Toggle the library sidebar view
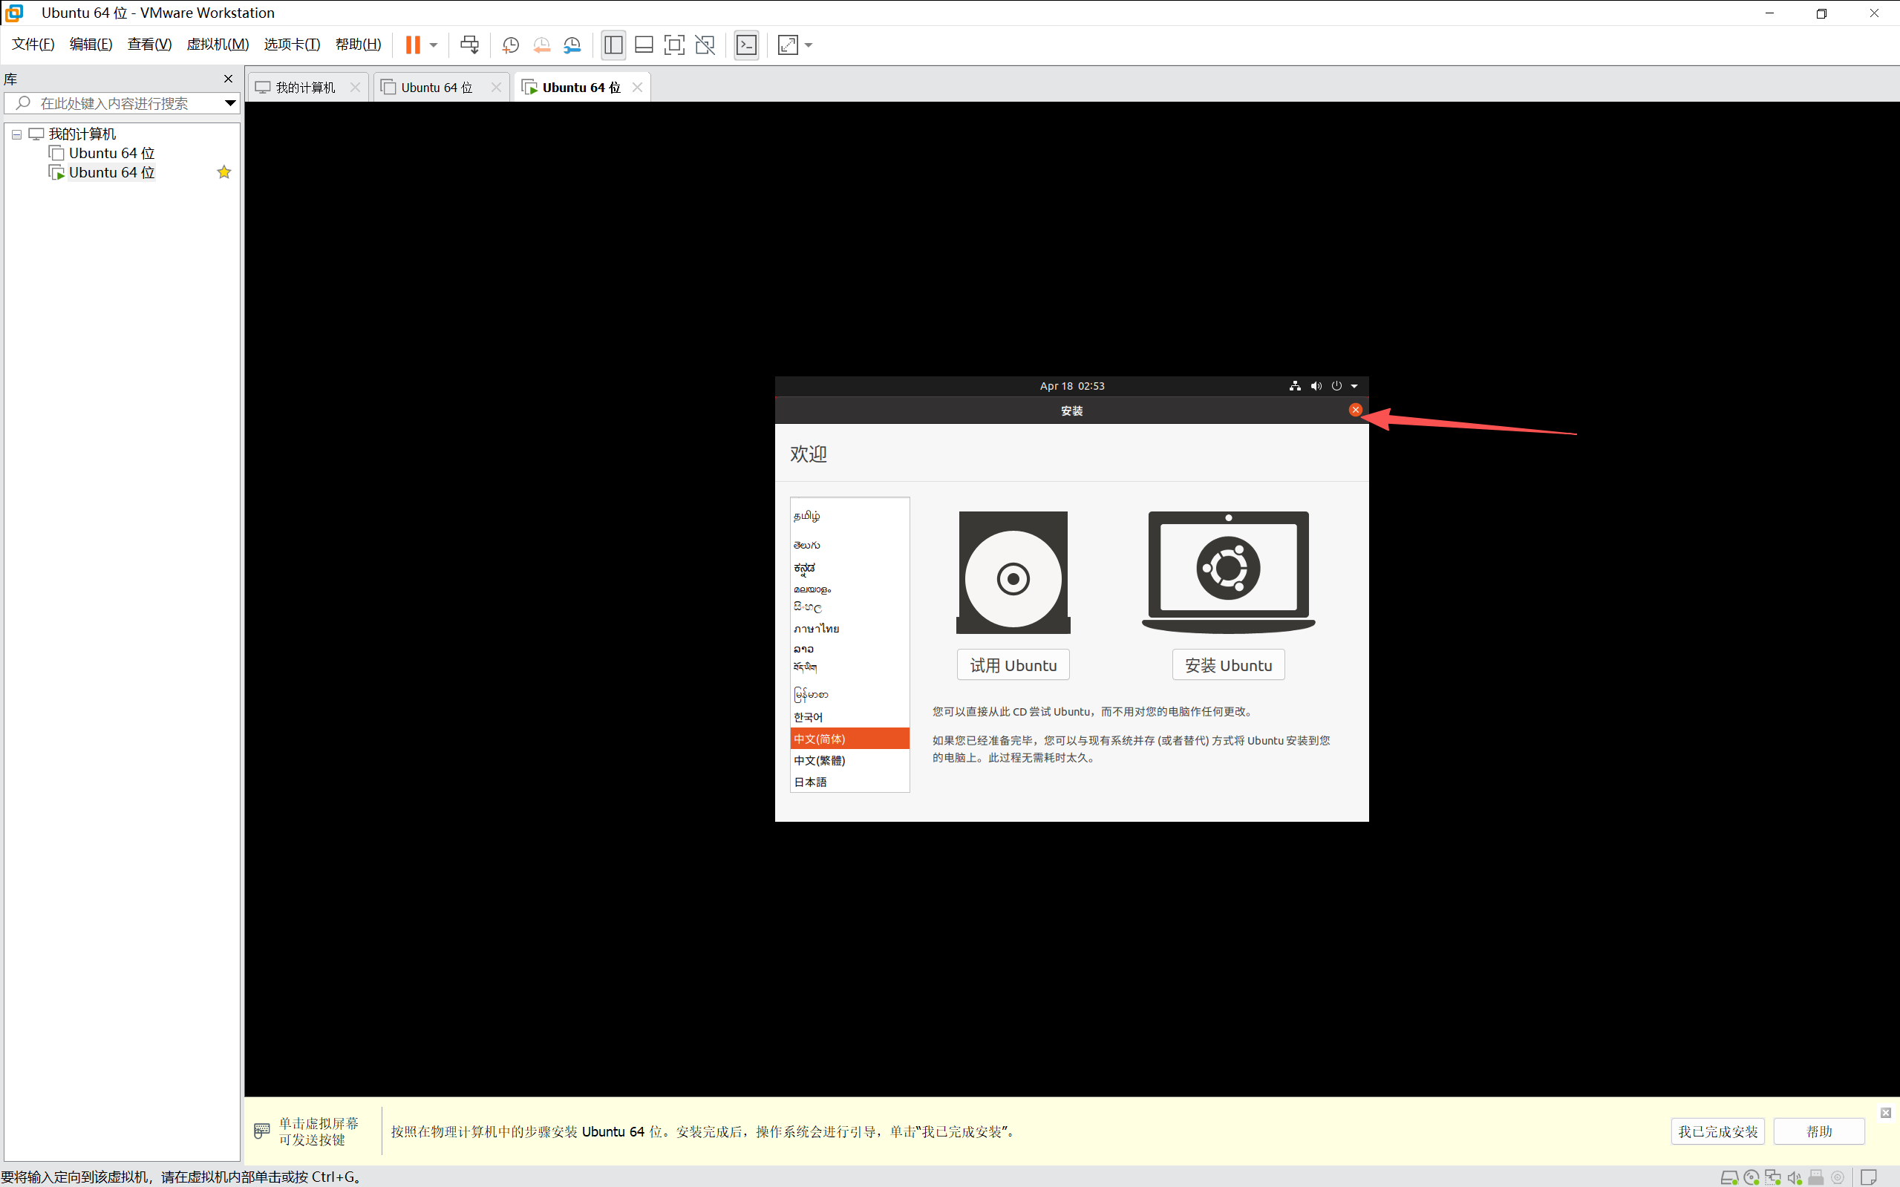 click(613, 45)
